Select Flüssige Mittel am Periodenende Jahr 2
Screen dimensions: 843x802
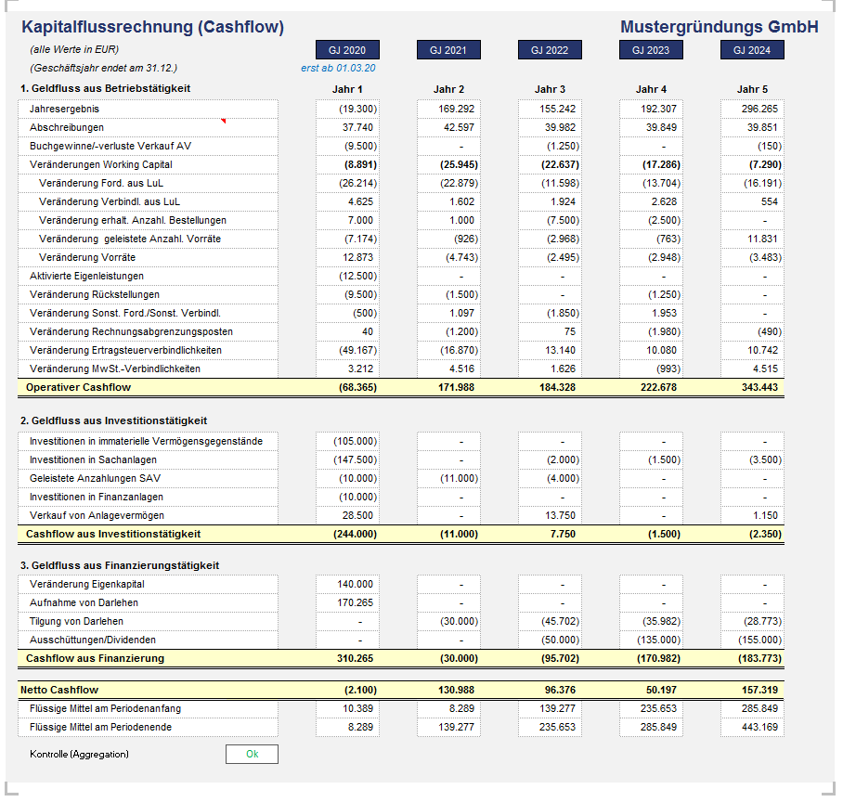[x=448, y=727]
